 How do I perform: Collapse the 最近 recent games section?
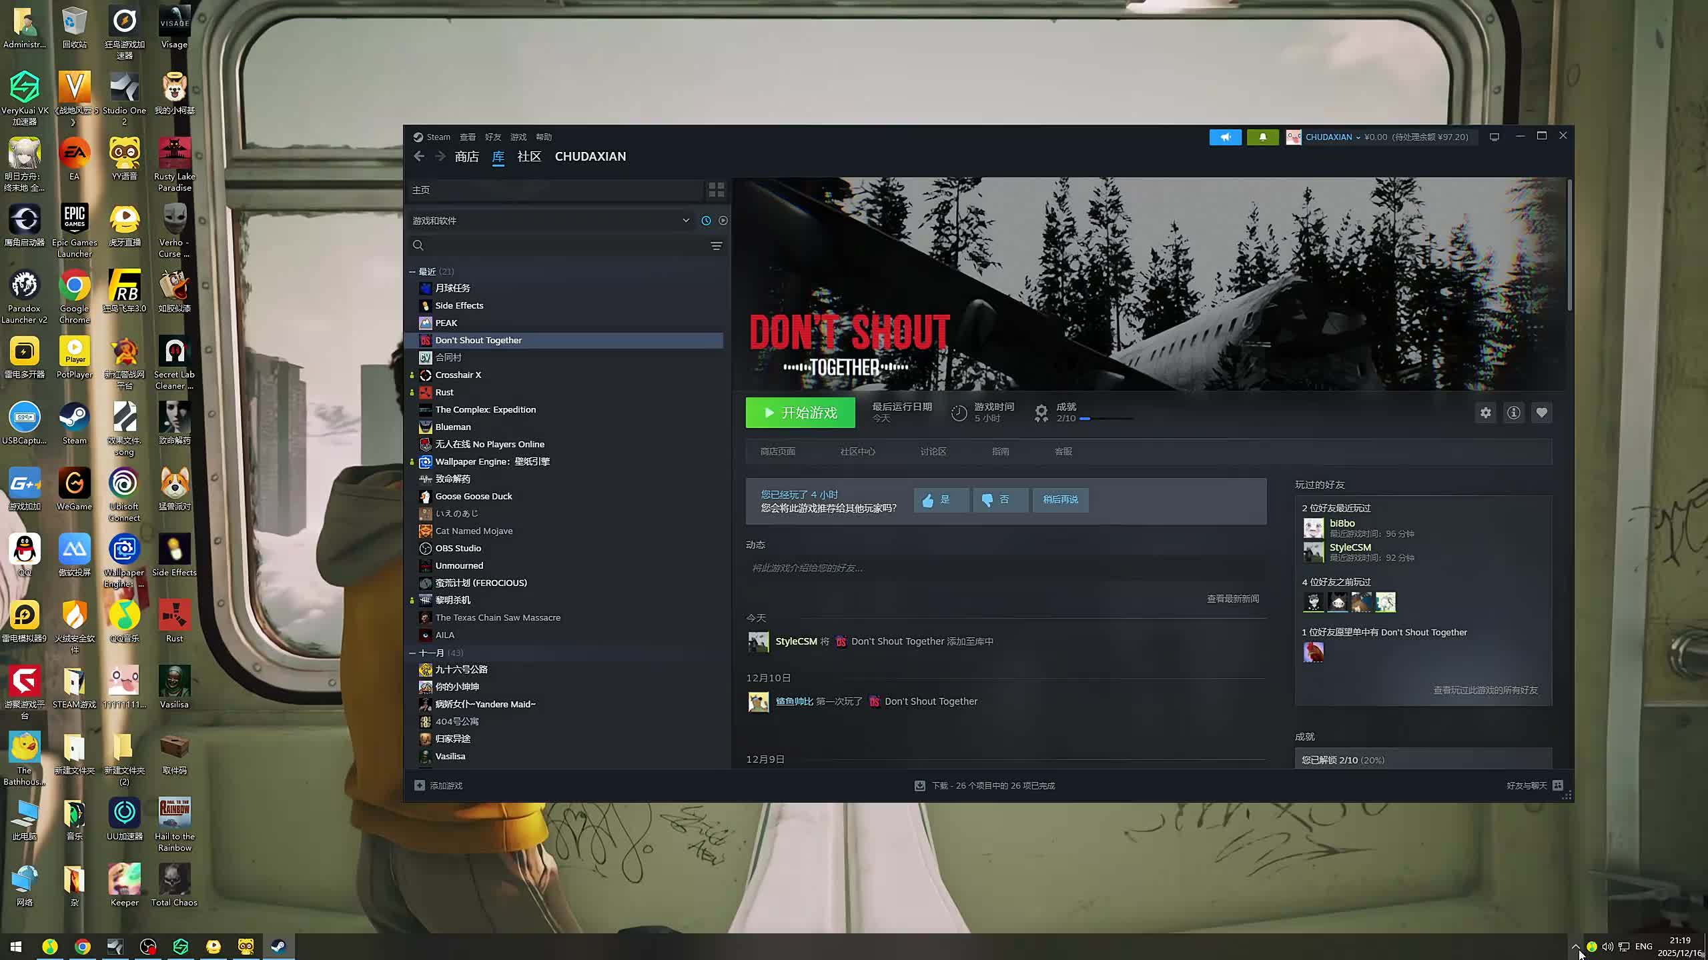coord(412,271)
